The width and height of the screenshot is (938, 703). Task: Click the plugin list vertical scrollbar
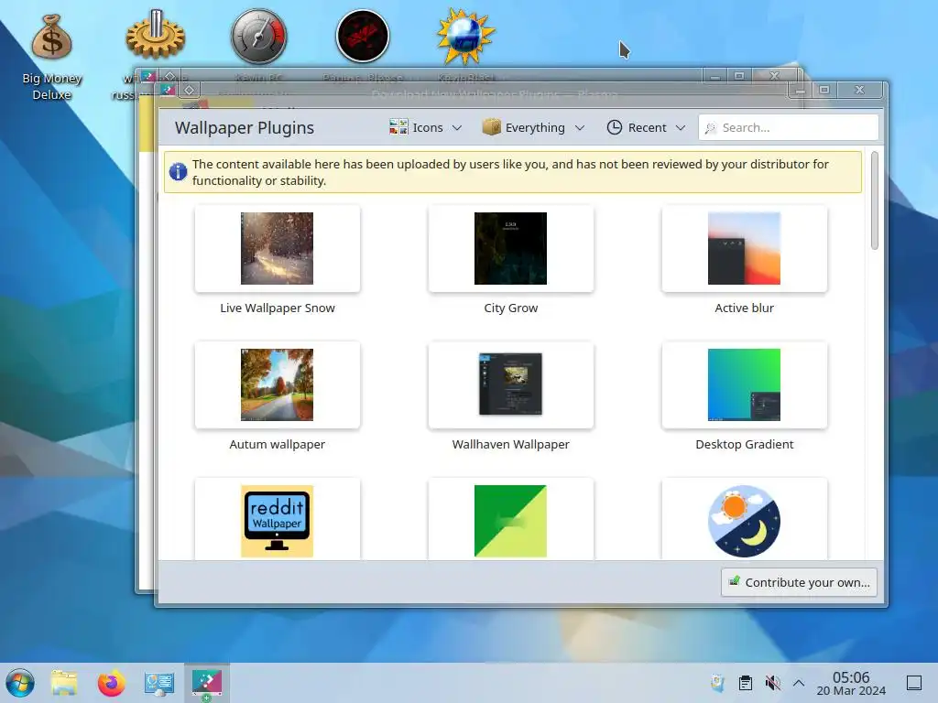(x=875, y=200)
